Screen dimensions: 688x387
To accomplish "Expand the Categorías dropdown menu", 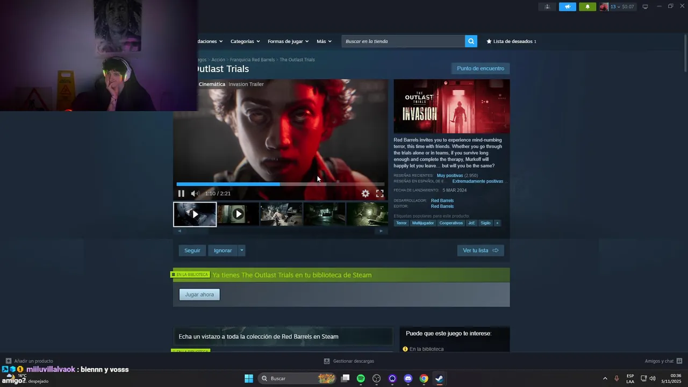I will 245,41.
